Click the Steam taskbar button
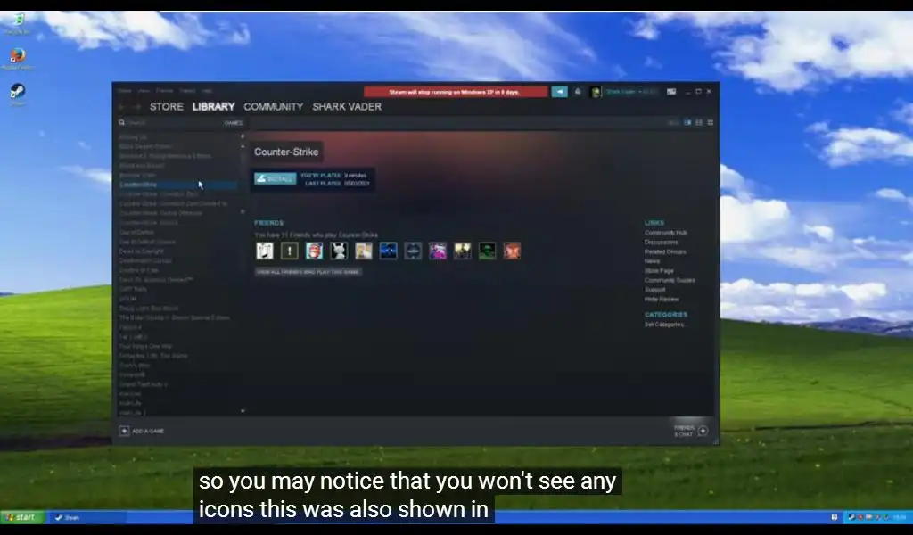This screenshot has height=535, width=913. point(87,517)
